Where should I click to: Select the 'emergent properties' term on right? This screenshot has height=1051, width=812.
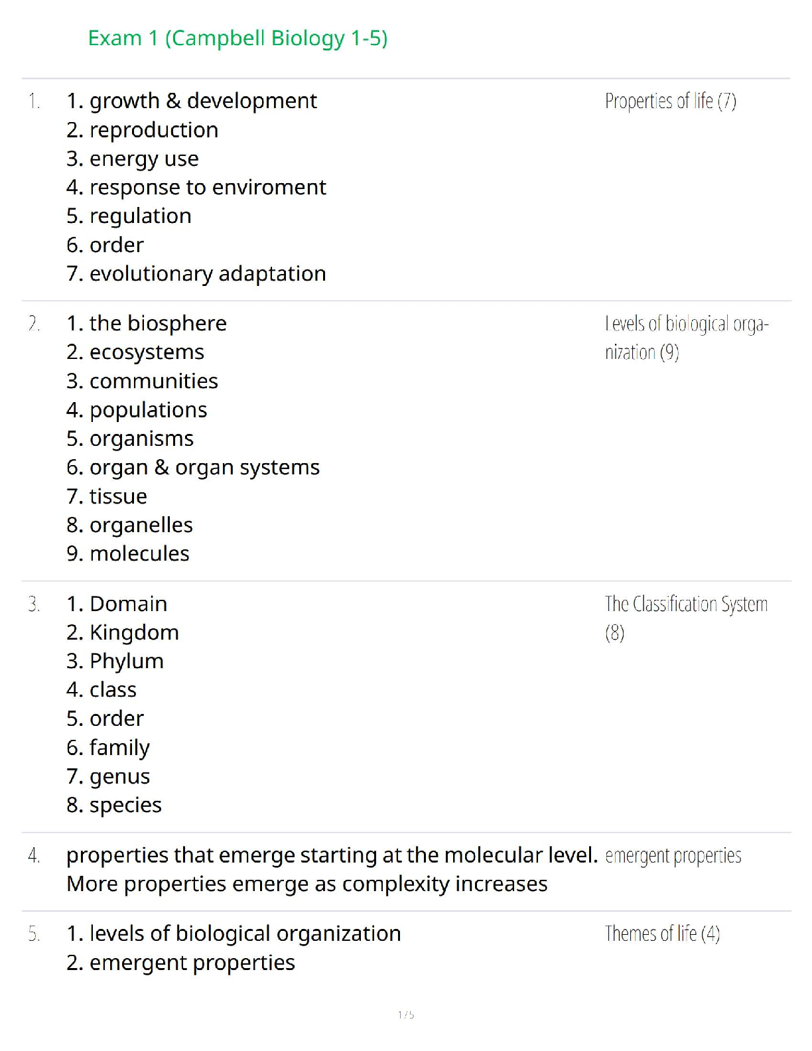click(673, 856)
